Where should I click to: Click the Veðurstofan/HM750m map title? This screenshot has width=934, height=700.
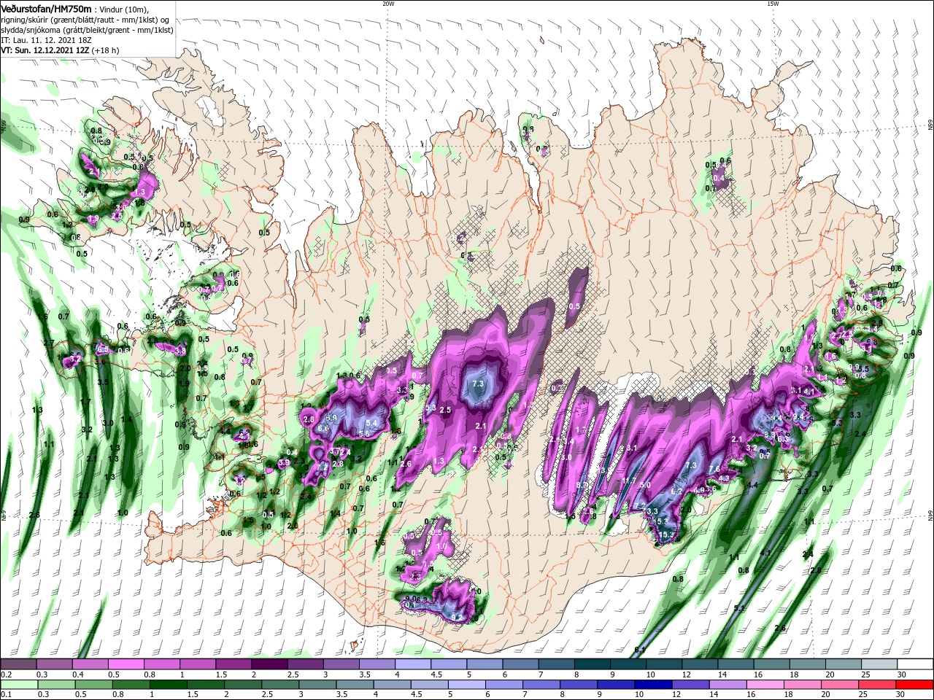point(46,8)
